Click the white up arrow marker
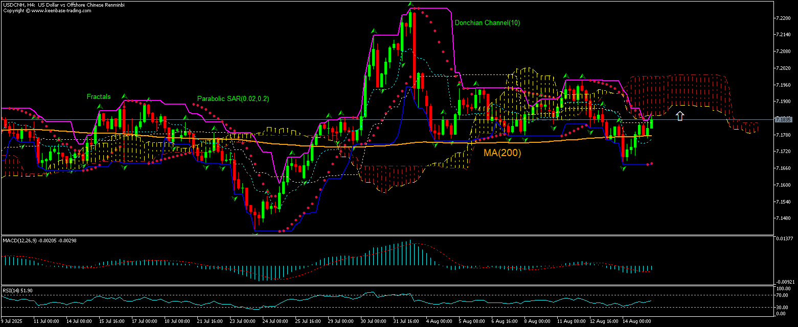This screenshot has height=327, width=798. point(679,116)
